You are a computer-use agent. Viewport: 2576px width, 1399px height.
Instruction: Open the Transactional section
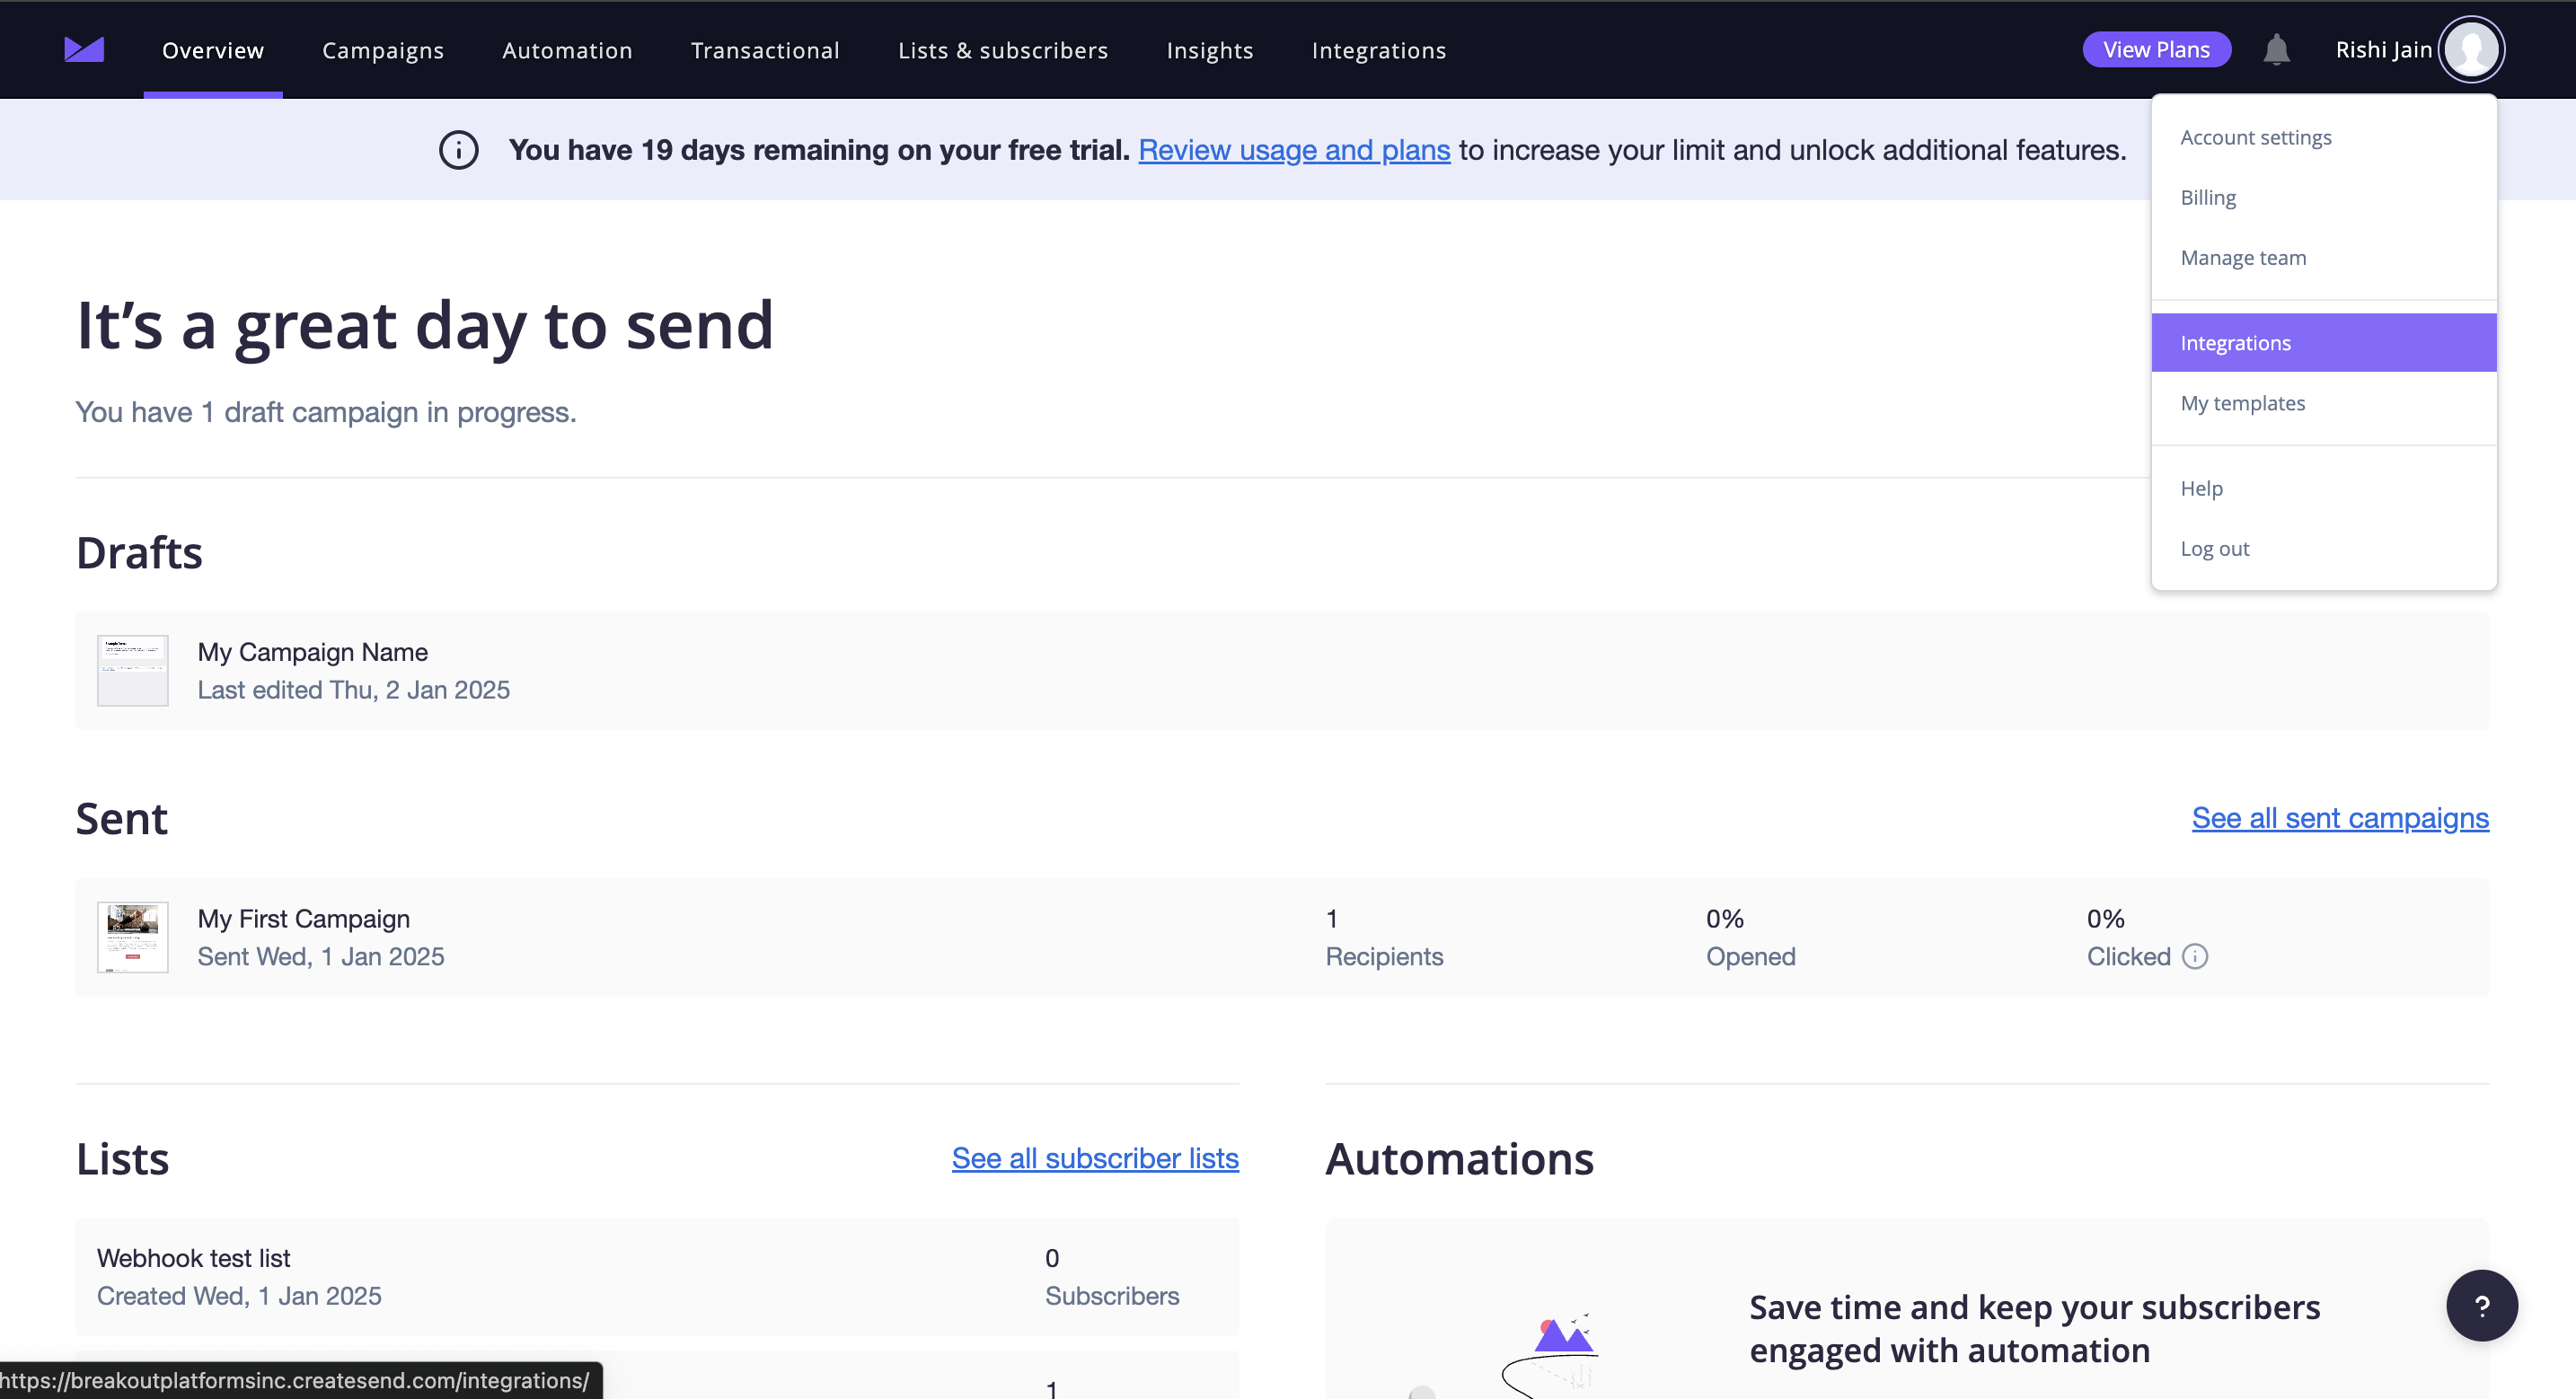click(x=765, y=49)
